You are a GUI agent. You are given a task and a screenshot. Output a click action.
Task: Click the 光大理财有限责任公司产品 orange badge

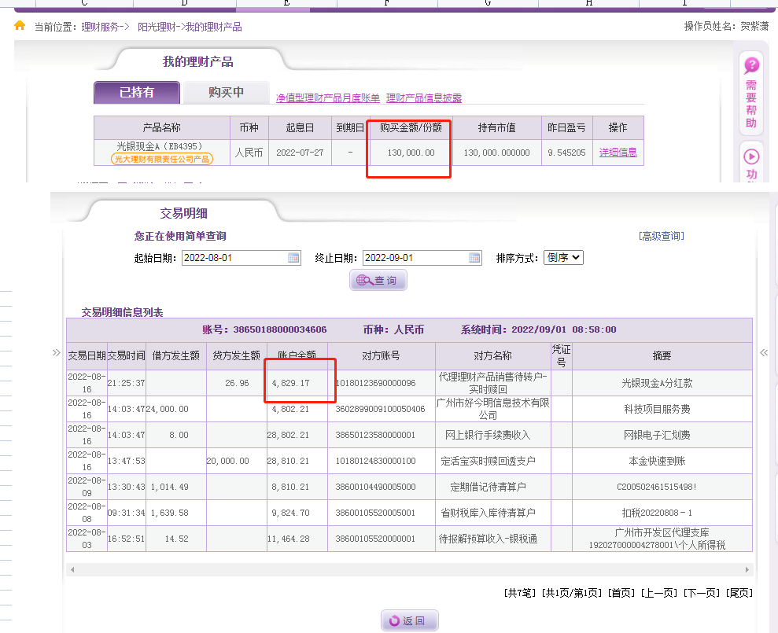(x=162, y=159)
